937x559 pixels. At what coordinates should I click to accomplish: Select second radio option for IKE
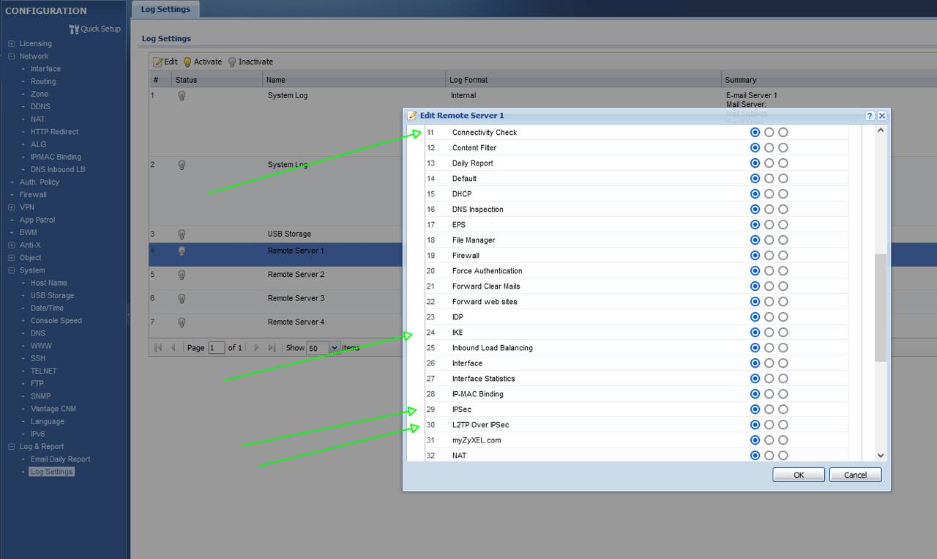(x=769, y=333)
